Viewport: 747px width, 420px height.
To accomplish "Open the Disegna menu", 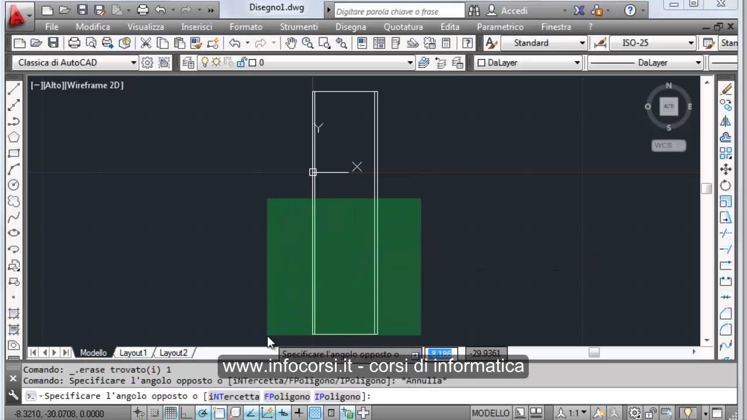I will pos(351,27).
